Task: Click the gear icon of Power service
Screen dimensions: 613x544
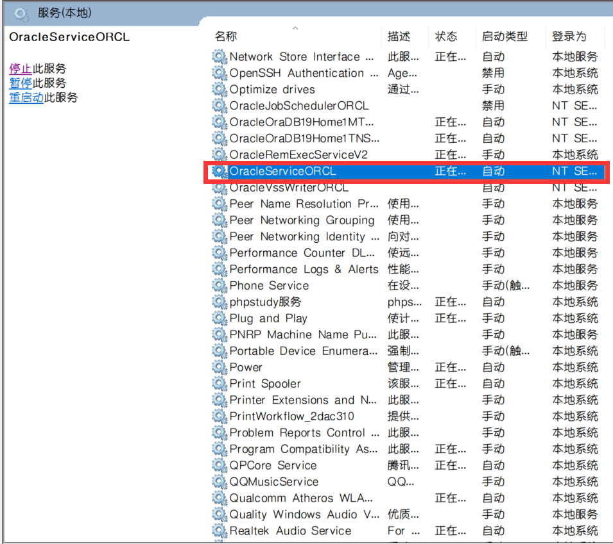Action: pyautogui.click(x=220, y=367)
